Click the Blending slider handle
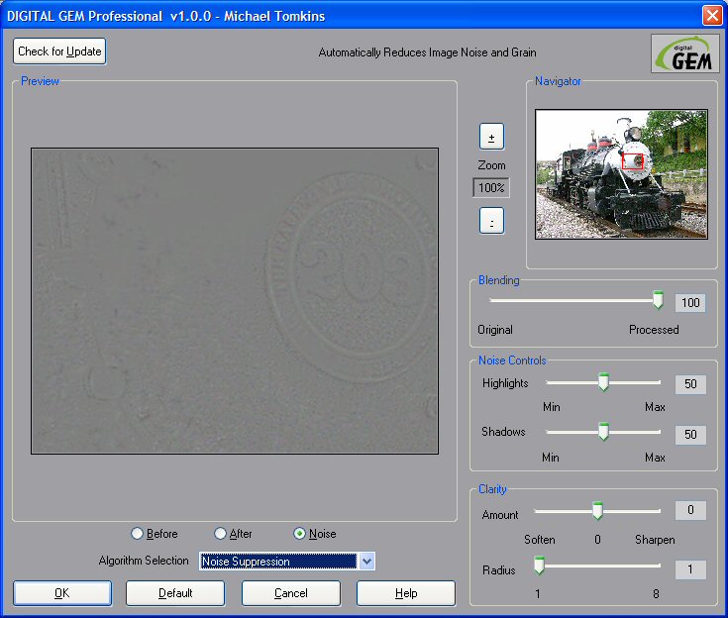Screen dimensions: 728x618 pyautogui.click(x=657, y=301)
